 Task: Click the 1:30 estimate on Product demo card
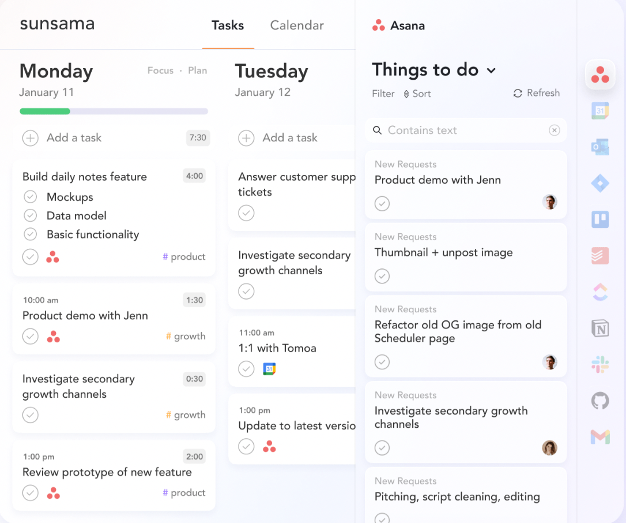pyautogui.click(x=194, y=300)
